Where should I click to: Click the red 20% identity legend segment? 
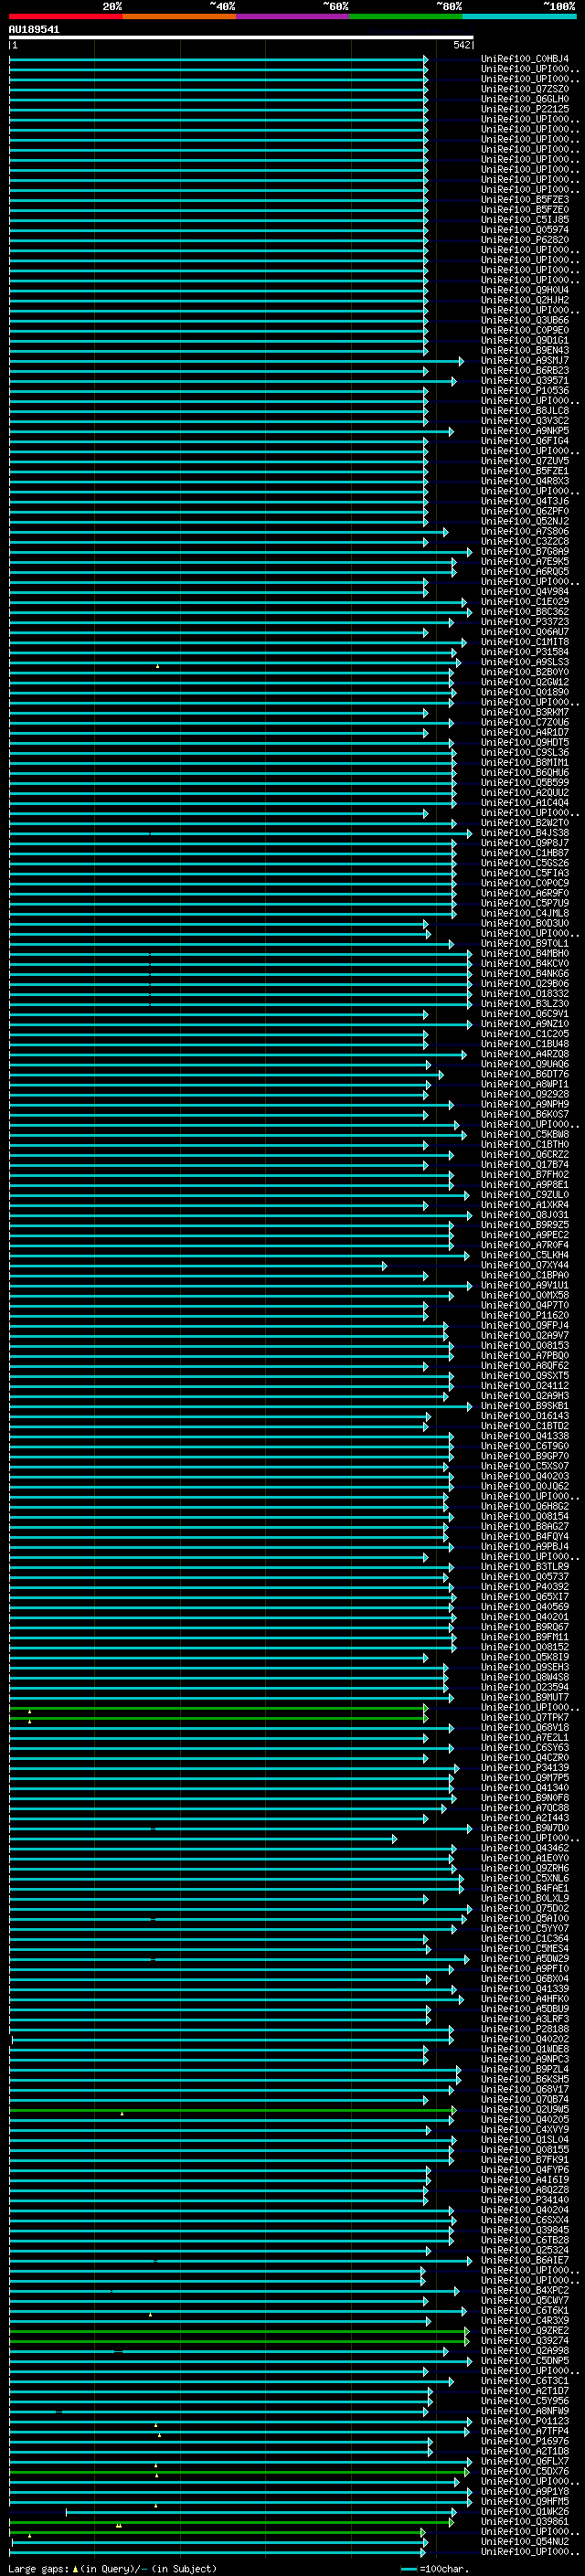tap(65, 17)
